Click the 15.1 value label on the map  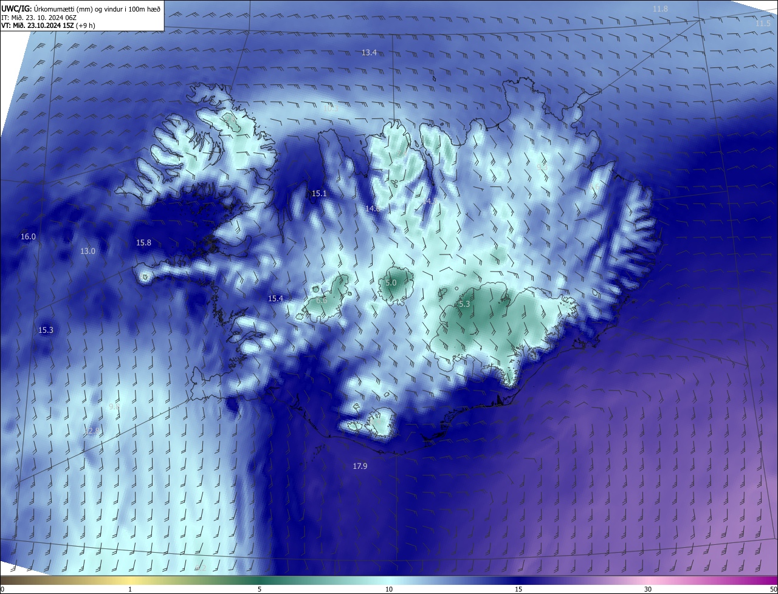click(319, 194)
